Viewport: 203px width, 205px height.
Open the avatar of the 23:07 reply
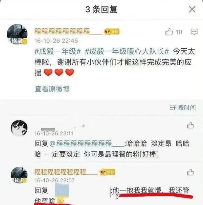(x=19, y=175)
